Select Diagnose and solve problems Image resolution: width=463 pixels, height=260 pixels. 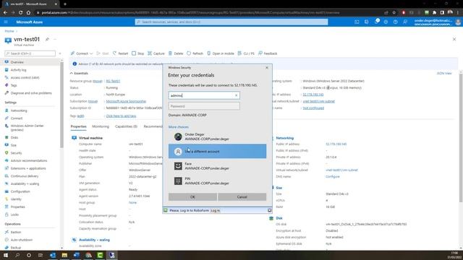[x=30, y=93]
